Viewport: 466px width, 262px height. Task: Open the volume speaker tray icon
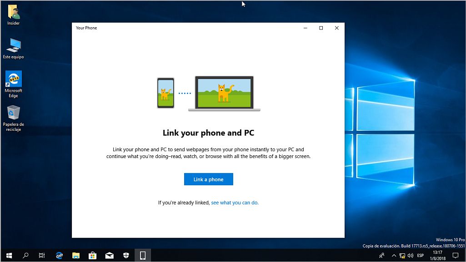tap(411, 256)
